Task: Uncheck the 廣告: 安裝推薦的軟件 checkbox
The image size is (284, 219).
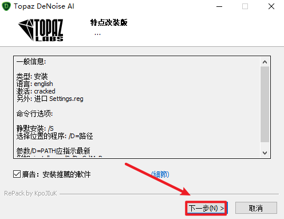Action: coord(17,174)
